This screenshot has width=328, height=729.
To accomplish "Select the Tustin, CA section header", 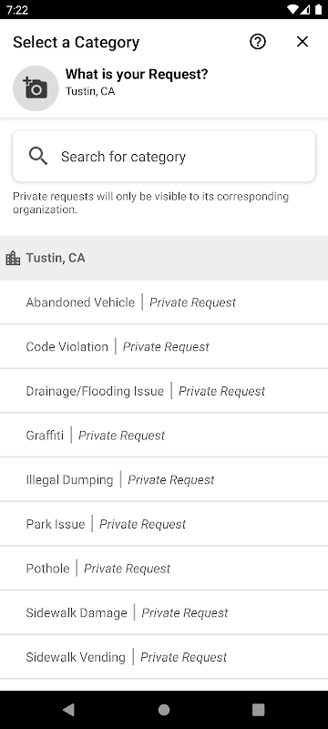I will (x=164, y=258).
